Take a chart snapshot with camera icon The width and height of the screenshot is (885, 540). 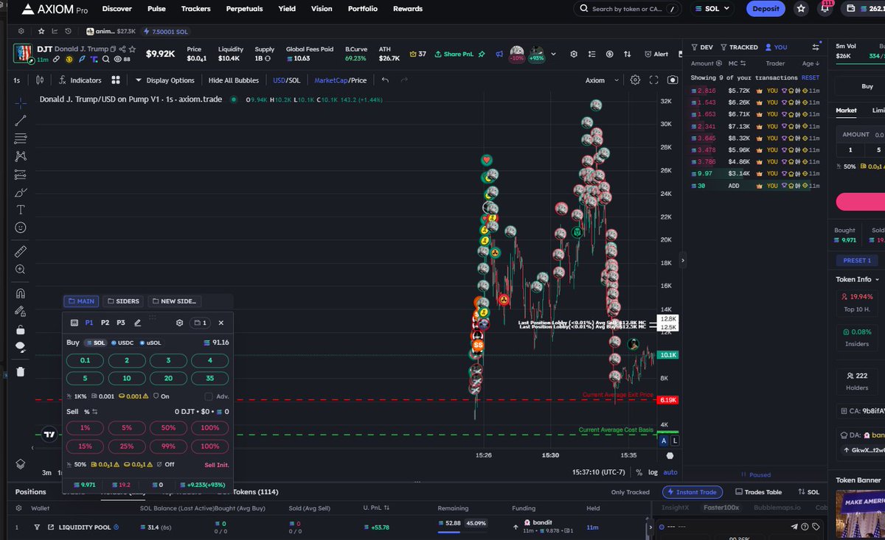(x=672, y=80)
